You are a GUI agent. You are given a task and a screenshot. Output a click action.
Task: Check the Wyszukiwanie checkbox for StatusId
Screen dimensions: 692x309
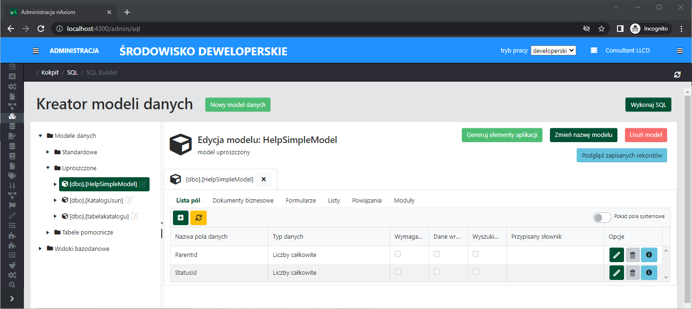point(475,271)
